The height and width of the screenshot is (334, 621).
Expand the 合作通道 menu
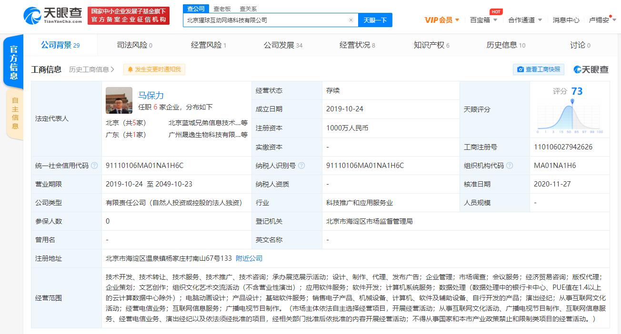pos(525,20)
